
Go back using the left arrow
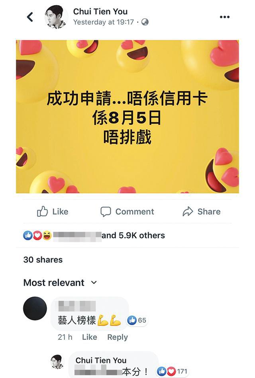[x=30, y=17]
